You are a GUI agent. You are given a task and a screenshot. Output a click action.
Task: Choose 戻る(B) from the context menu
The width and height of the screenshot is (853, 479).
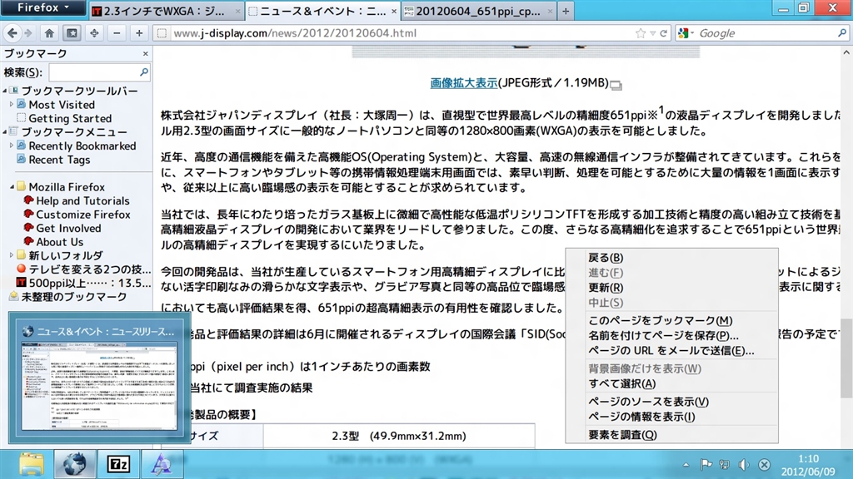[x=672, y=258]
